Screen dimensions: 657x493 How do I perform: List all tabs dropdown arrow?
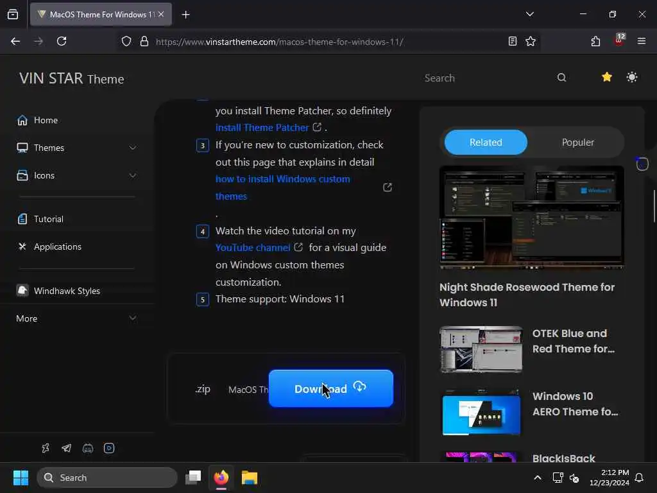(529, 14)
